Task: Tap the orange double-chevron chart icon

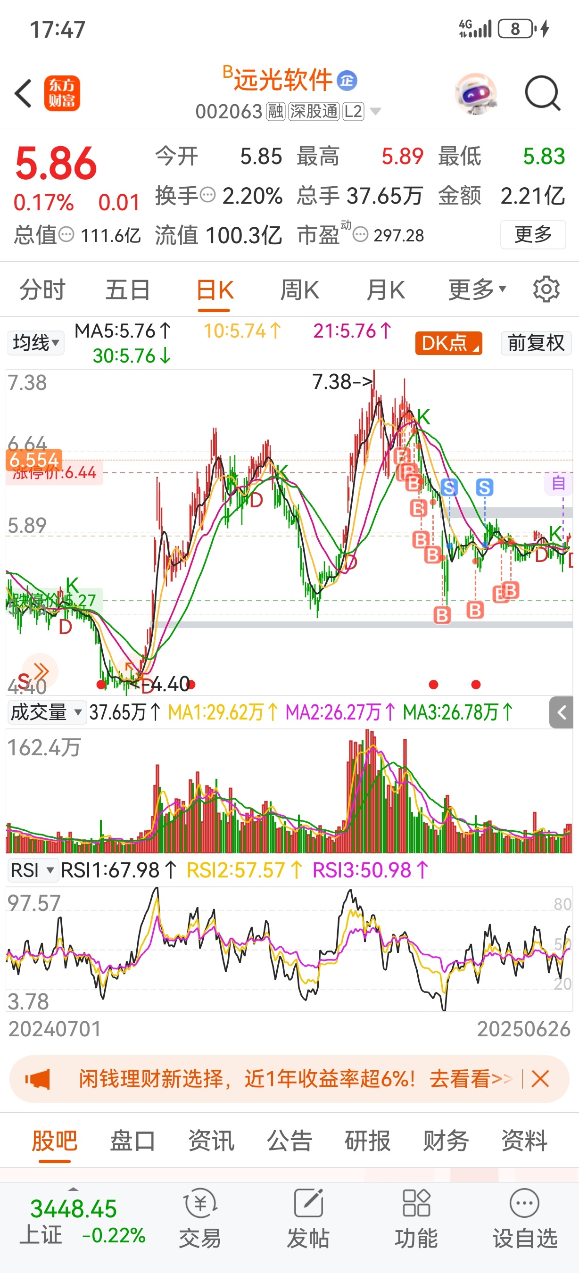Action: coord(40,671)
